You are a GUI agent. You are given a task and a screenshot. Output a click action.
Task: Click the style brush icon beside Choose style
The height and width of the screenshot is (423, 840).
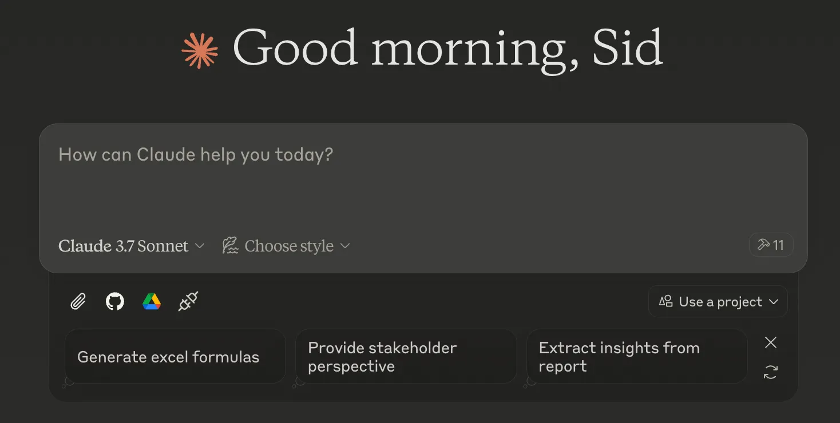pos(230,246)
